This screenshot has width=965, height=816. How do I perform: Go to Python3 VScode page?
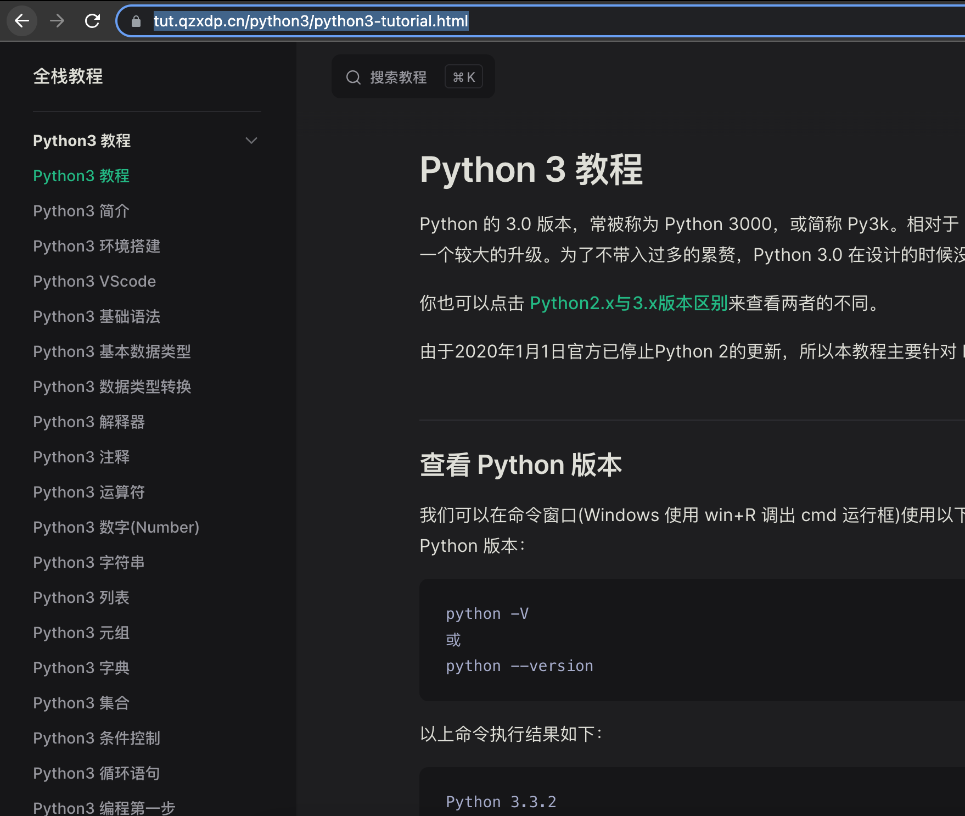point(94,281)
